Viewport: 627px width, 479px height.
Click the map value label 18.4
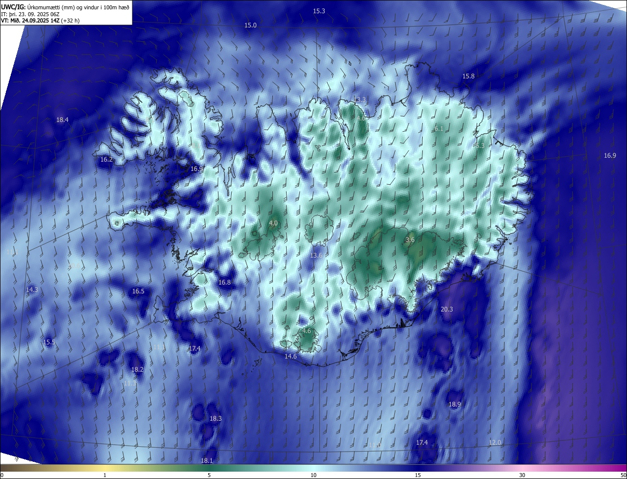[62, 120]
